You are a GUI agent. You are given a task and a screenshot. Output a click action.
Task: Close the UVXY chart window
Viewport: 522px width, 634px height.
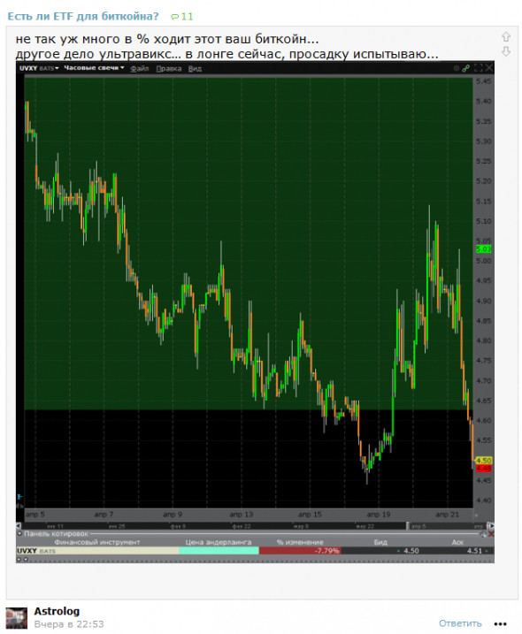coord(488,68)
